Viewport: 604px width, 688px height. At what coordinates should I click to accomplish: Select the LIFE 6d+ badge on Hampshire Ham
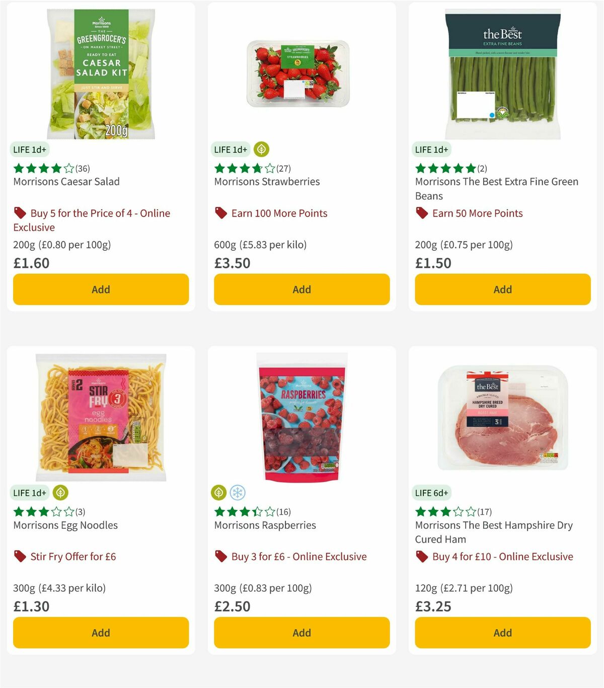432,492
